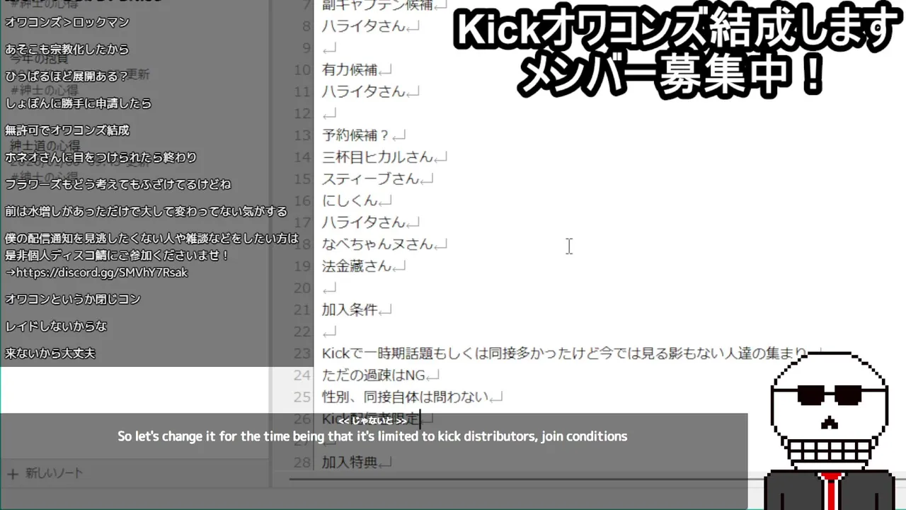The width and height of the screenshot is (906, 510).
Task: Click chat message しょぼんに勝手に申請したら
Action: pyautogui.click(x=79, y=103)
